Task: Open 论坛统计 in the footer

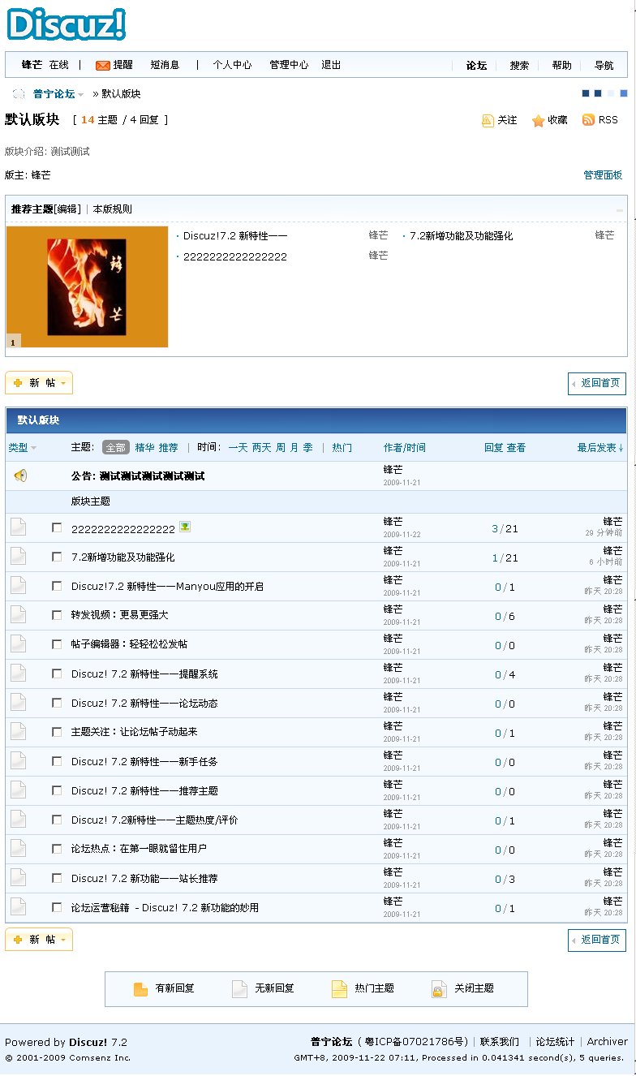Action: tap(555, 1042)
